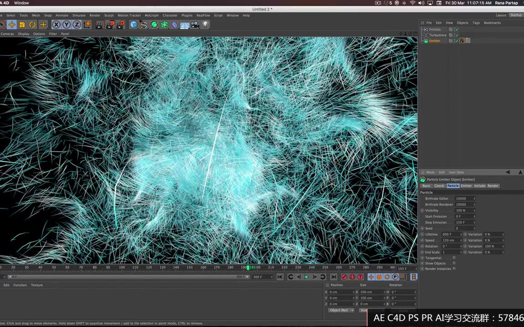
Task: Select the Scale tool in the toolbar
Action: click(x=21, y=25)
